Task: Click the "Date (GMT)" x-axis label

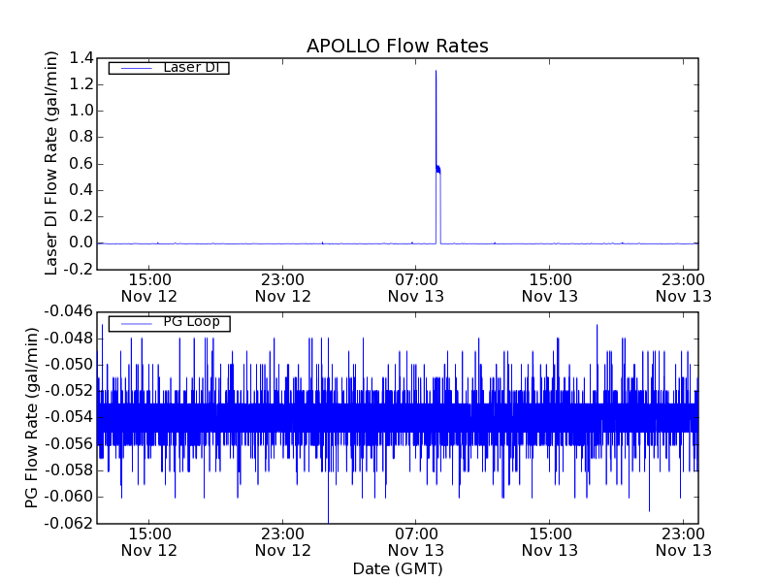Action: [397, 568]
